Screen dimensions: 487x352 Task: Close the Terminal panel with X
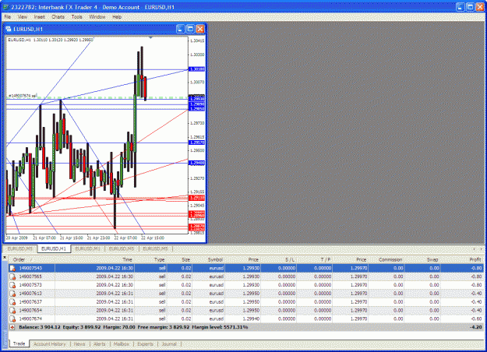tap(5, 257)
